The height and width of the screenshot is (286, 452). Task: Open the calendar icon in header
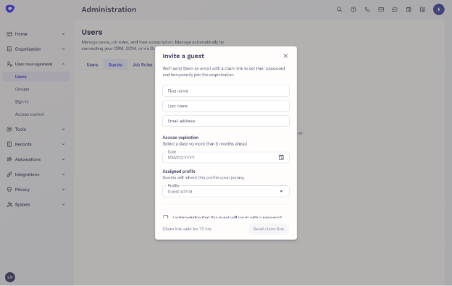(409, 9)
